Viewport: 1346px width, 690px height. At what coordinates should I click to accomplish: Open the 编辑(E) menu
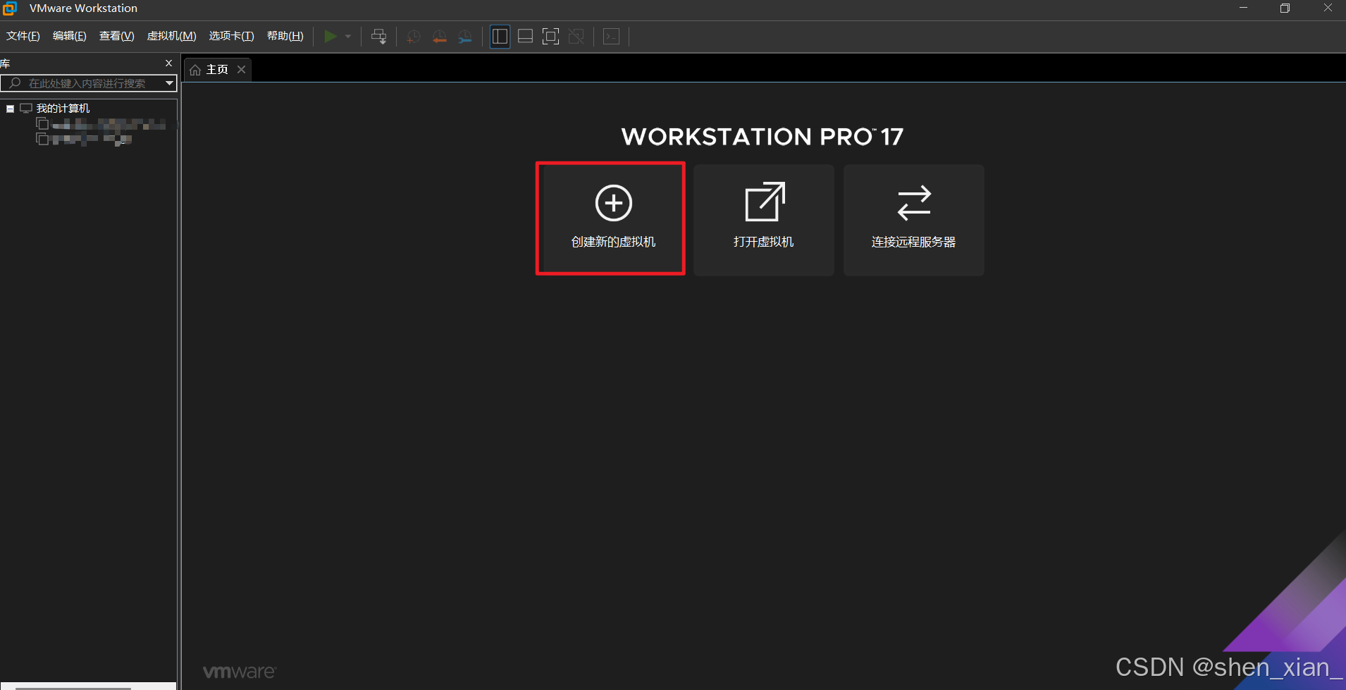70,36
